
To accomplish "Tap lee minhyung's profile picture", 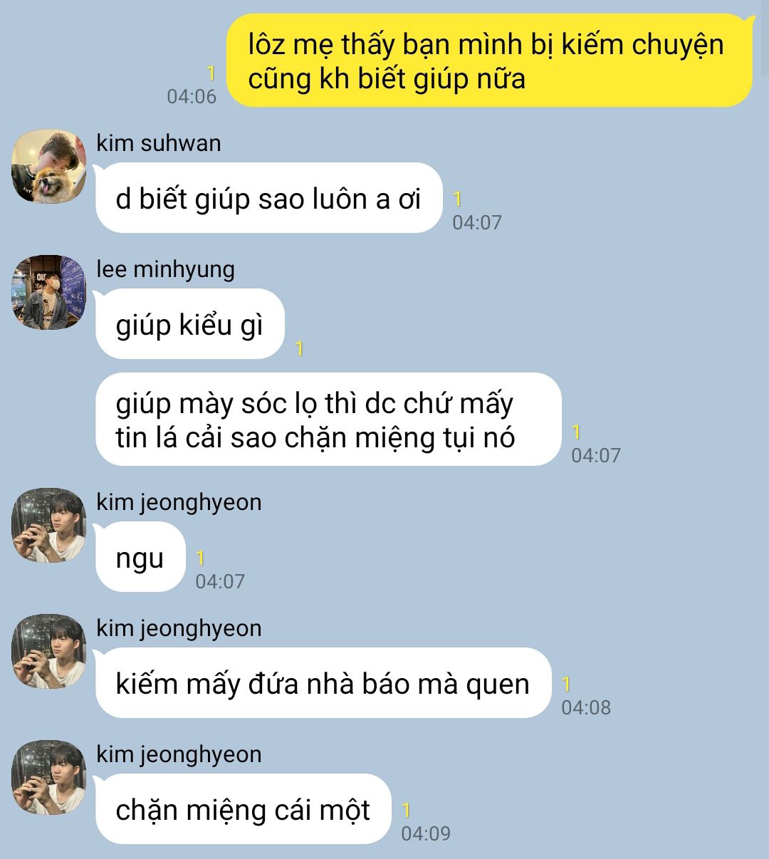I will (x=49, y=293).
